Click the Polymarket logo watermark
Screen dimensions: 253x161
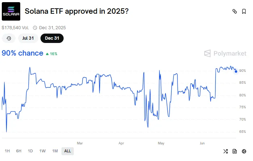point(225,53)
